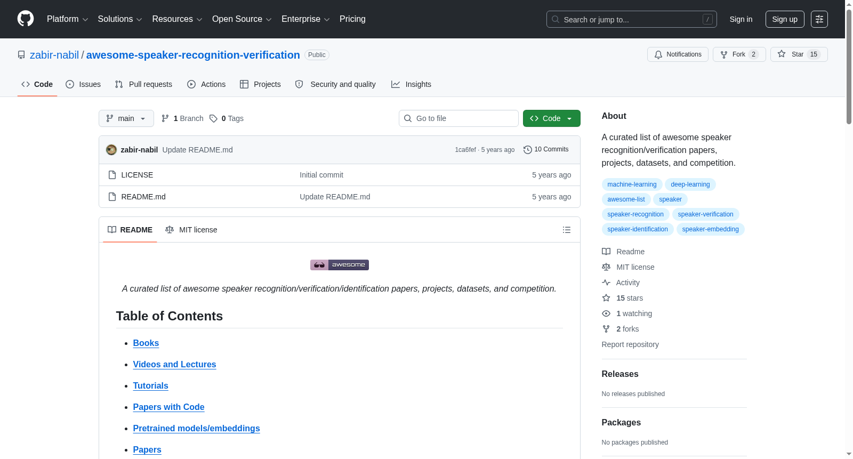This screenshot has height=459, width=853.
Task: Select the speaker-identification topic tag
Action: [x=638, y=229]
